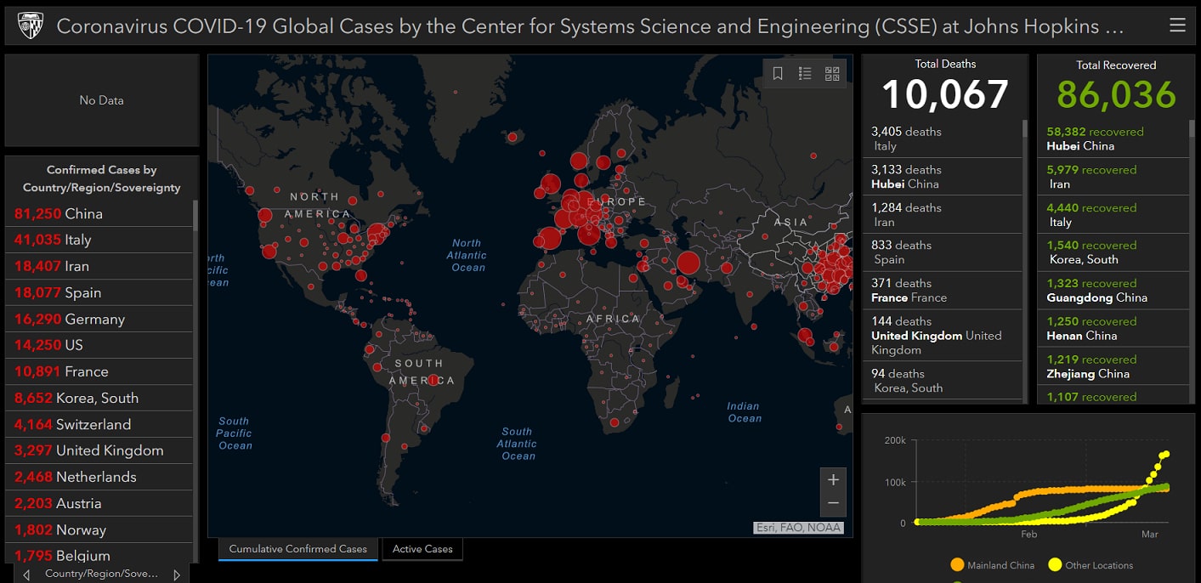Click the Confirmed Cases by Country/Region/Sovereignty heading
Screen dimensions: 1201x583
coord(102,178)
